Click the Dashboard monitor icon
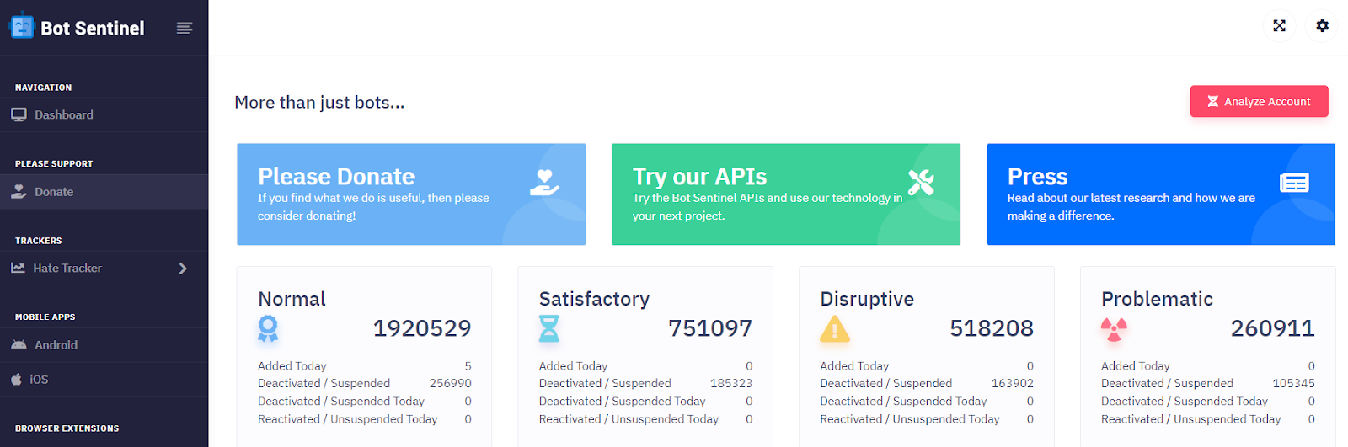 [x=19, y=114]
